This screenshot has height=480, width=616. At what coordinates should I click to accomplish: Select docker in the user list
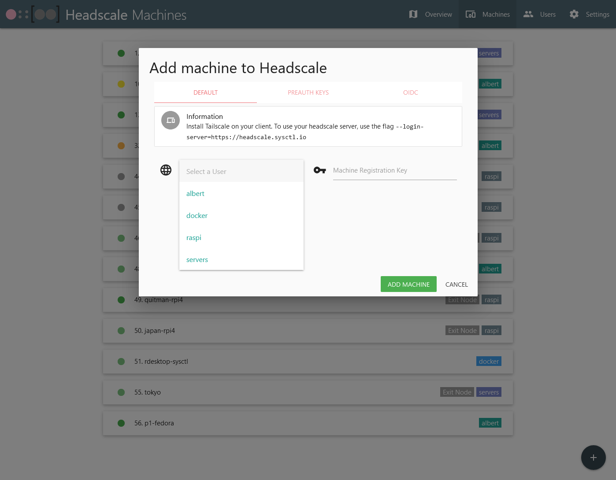(x=197, y=216)
